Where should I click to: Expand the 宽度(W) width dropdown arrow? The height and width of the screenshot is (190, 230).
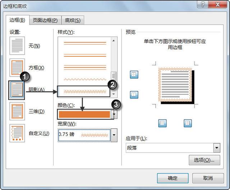coord(114,135)
